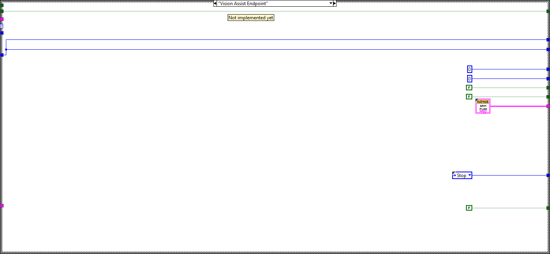Select the "Not implemented yet" comment label
550x254 pixels.
[x=251, y=18]
